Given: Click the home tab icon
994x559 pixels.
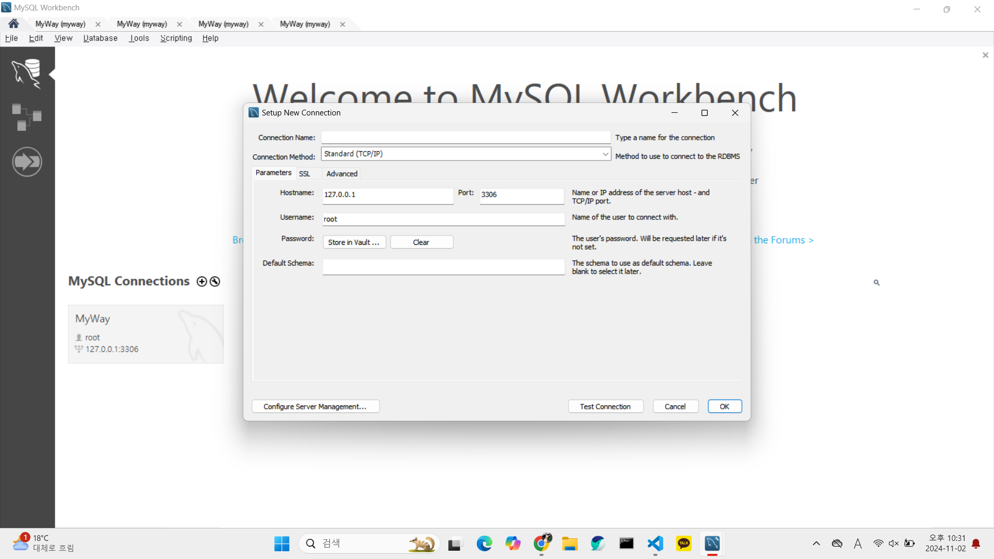Looking at the screenshot, I should point(13,24).
